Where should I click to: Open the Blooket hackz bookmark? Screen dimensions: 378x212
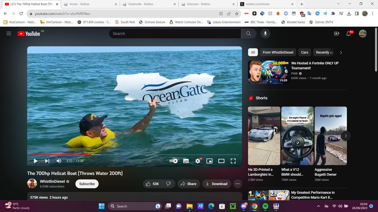(x=293, y=22)
